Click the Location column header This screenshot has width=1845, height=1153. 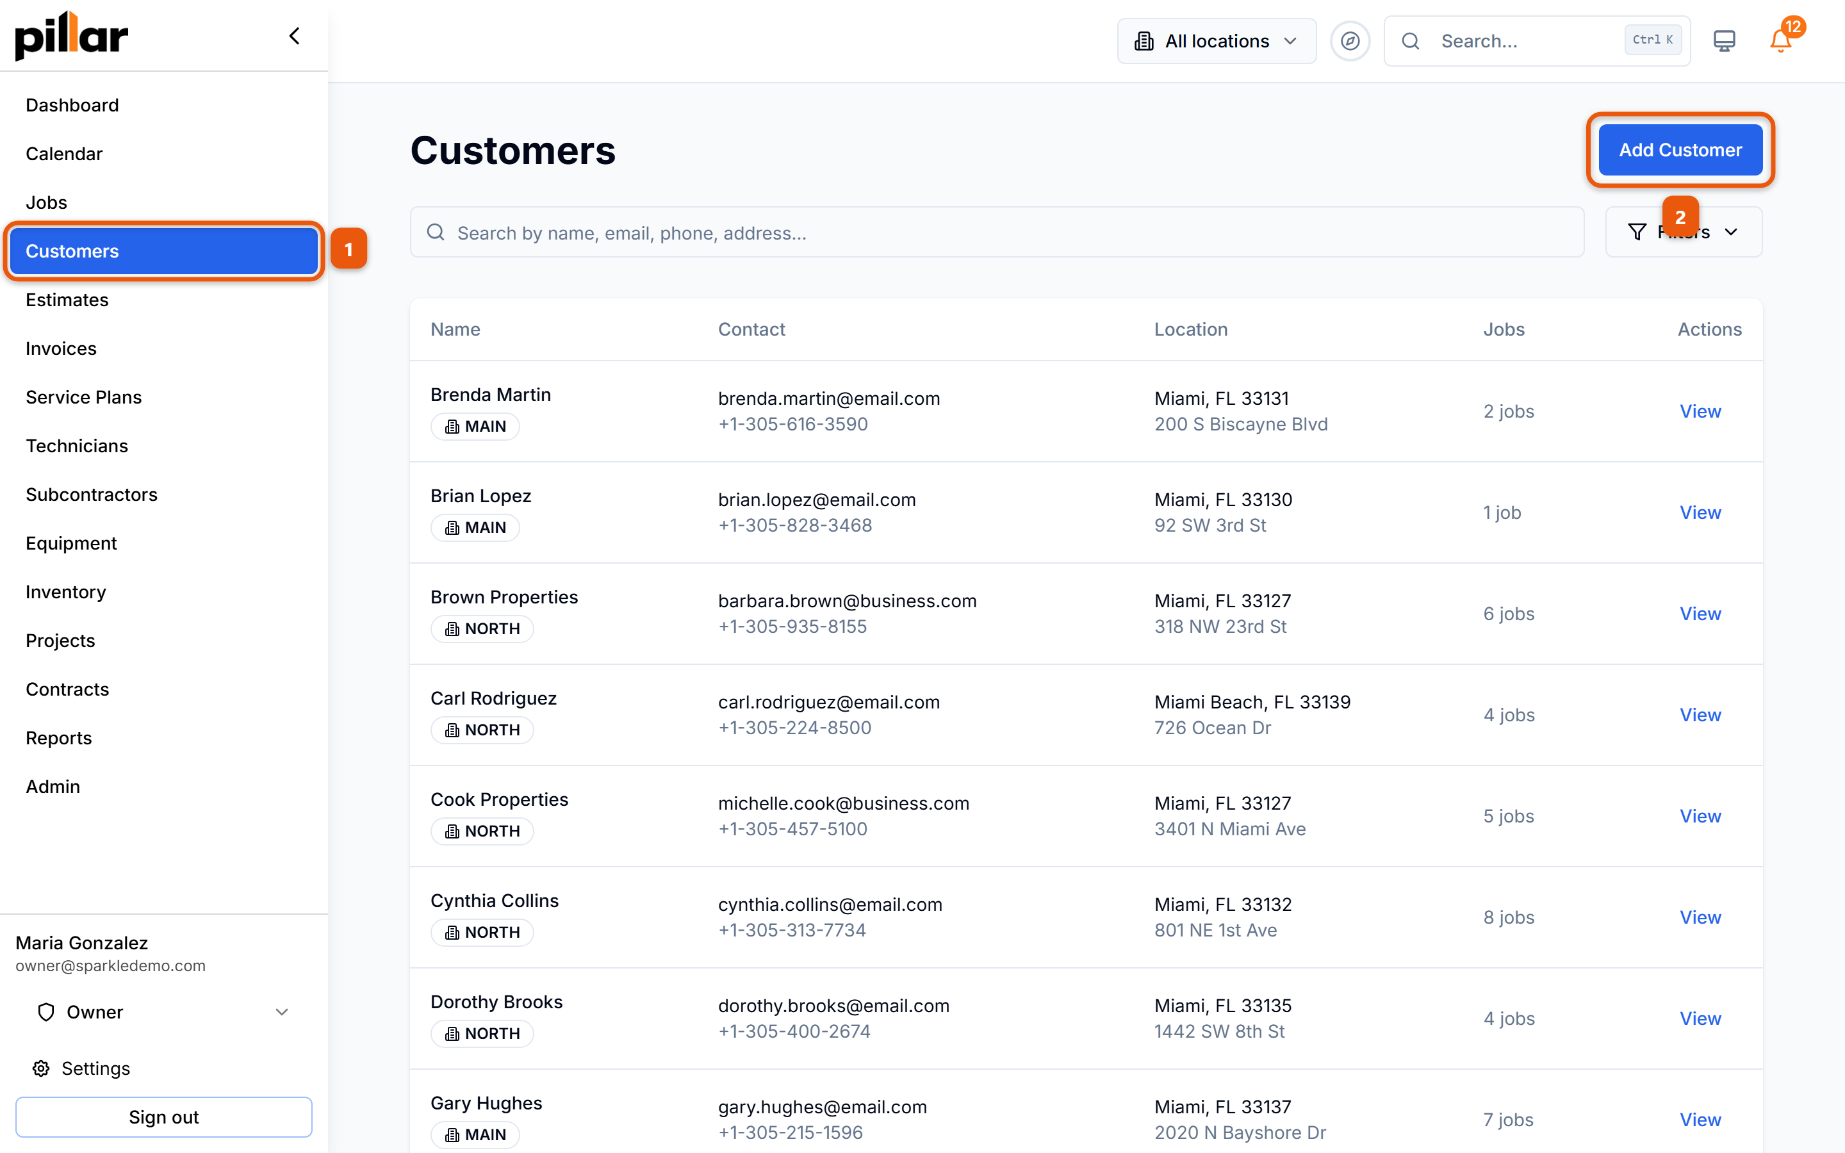(x=1190, y=329)
